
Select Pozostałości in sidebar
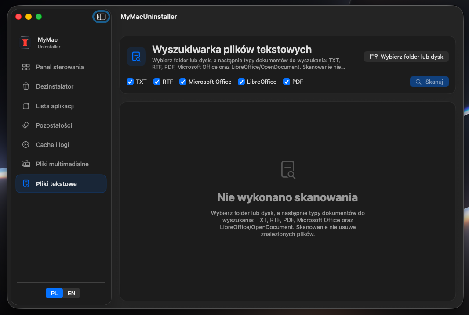[x=61, y=125]
